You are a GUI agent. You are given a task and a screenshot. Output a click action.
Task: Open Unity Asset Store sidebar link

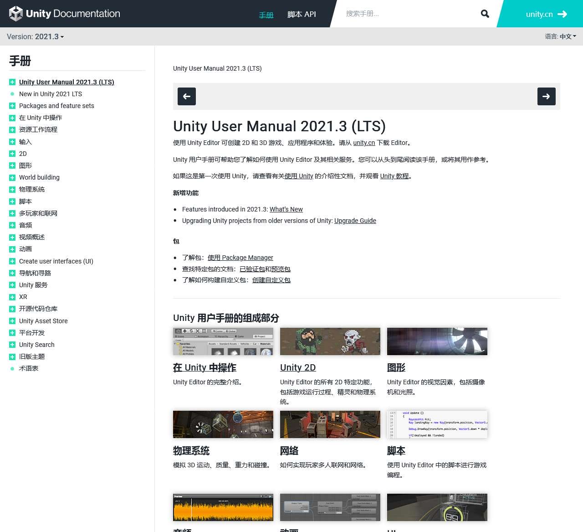click(x=43, y=321)
